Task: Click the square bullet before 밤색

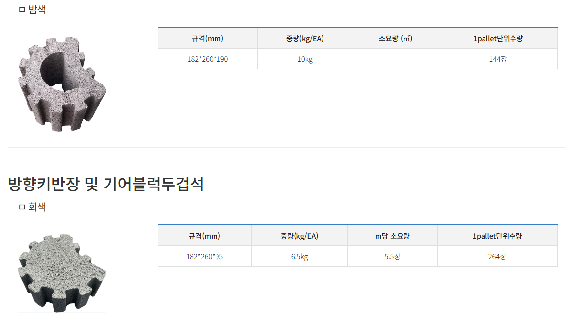Action: pyautogui.click(x=22, y=10)
